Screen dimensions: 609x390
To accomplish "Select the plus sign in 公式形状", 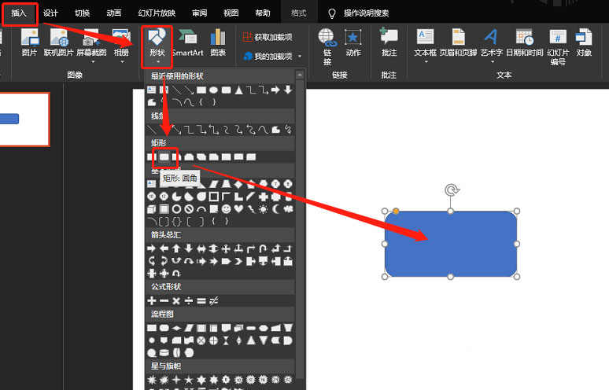I will click(x=152, y=300).
